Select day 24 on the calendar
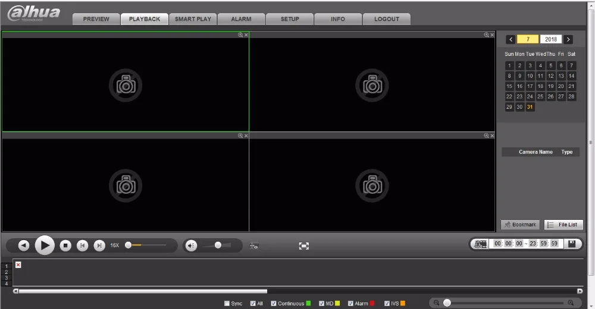This screenshot has width=595, height=309. point(530,97)
